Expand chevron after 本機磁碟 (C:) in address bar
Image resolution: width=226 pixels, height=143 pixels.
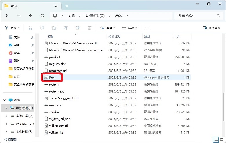[110, 16]
